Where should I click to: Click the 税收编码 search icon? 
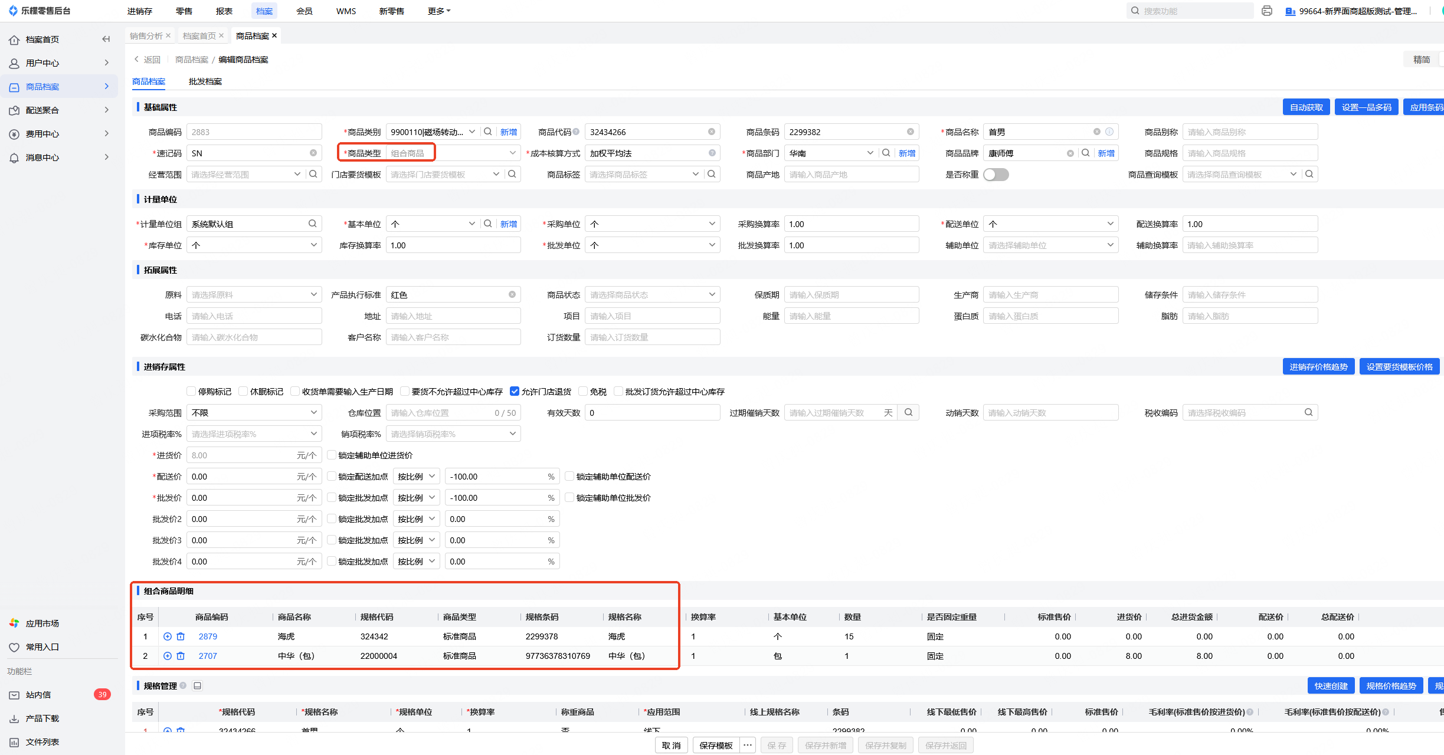1308,413
